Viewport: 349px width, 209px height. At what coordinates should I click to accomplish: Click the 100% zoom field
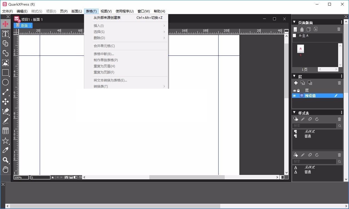[21, 177]
